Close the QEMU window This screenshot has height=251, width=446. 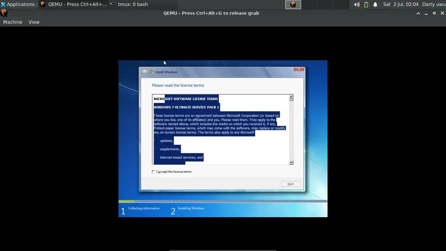coord(442,13)
